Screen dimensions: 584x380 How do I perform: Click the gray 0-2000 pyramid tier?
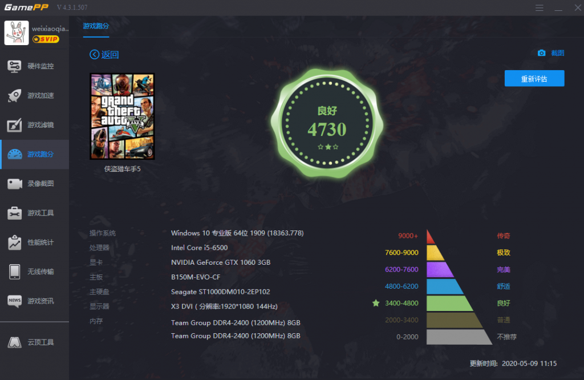(x=459, y=337)
